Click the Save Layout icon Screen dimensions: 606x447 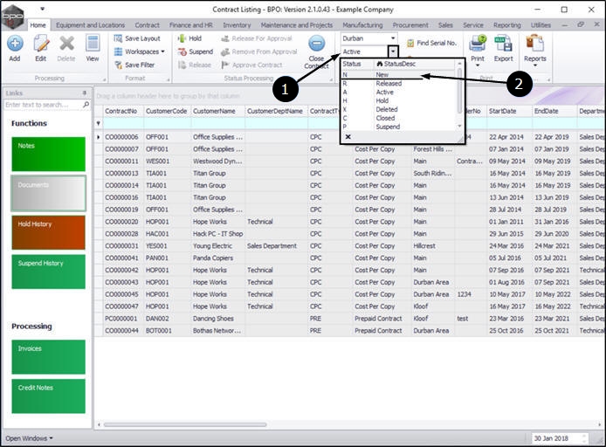[x=118, y=39]
